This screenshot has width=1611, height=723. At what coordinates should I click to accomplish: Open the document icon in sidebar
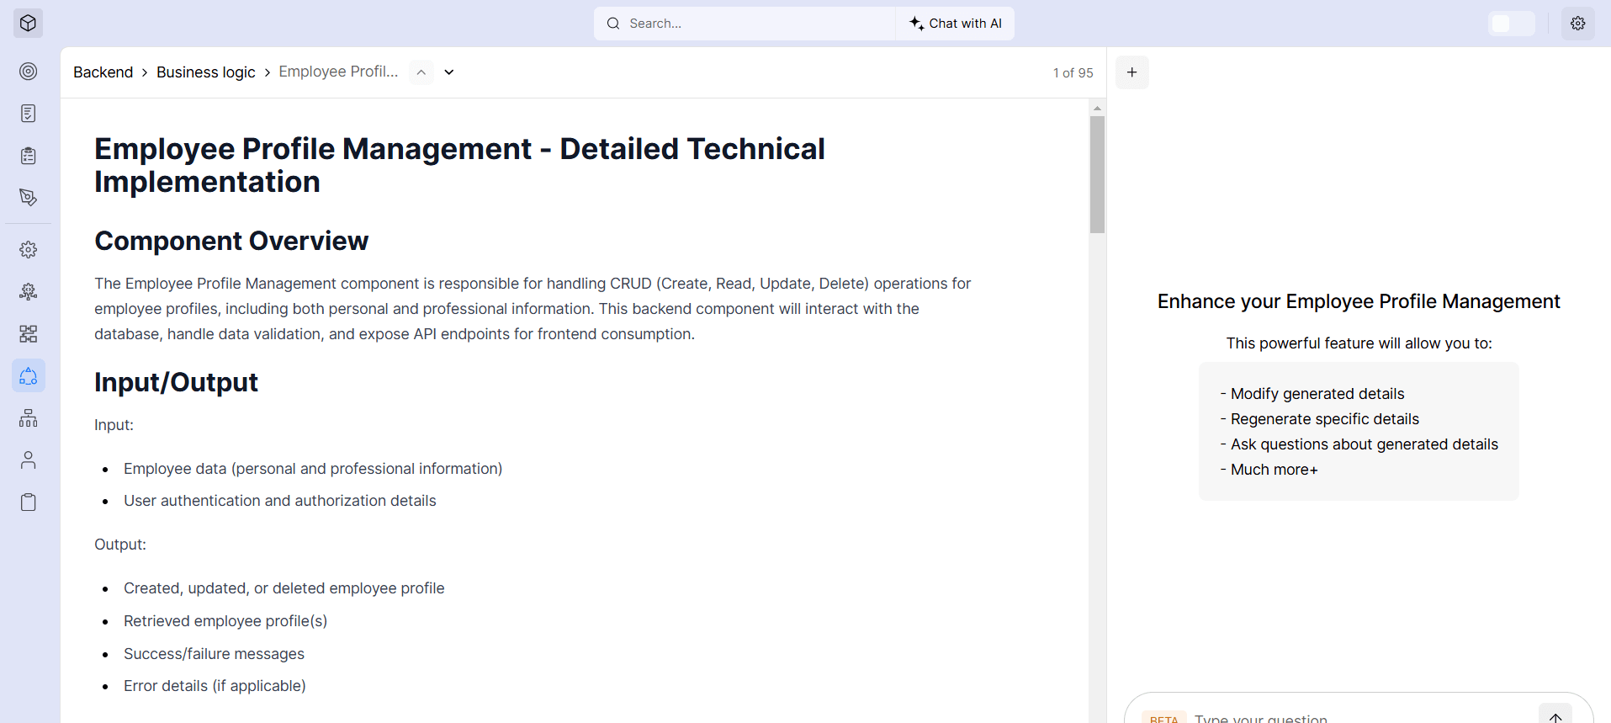point(29,114)
